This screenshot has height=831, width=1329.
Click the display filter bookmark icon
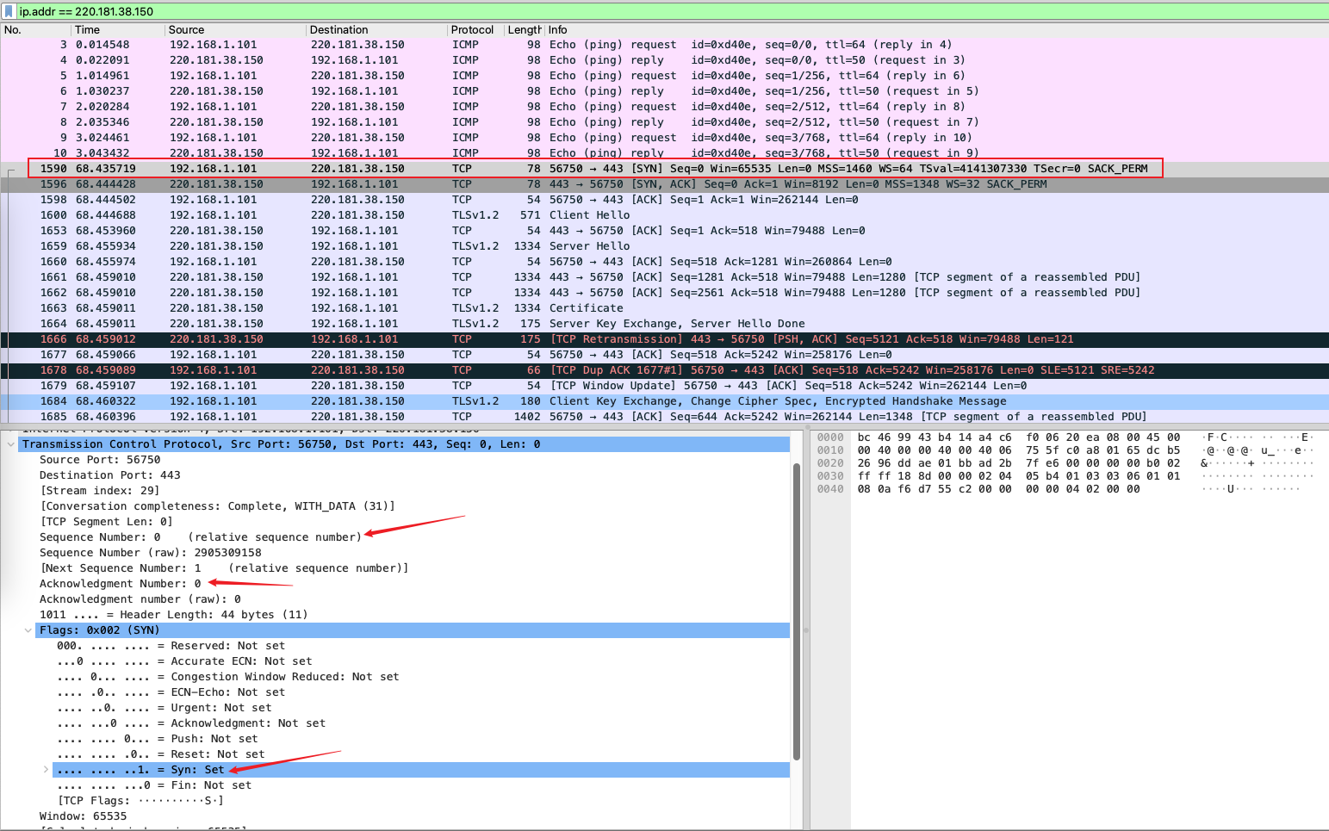tap(9, 11)
